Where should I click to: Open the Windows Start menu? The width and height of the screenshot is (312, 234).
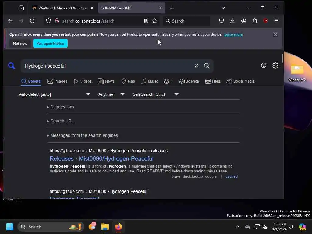point(10,227)
